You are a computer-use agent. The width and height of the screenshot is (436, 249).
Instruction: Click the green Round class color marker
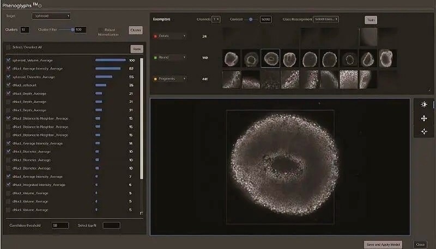tap(155, 58)
